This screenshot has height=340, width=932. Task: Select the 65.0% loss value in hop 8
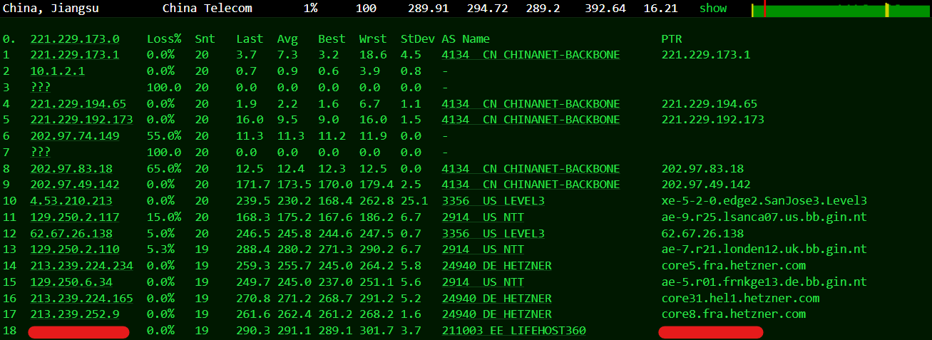[164, 169]
